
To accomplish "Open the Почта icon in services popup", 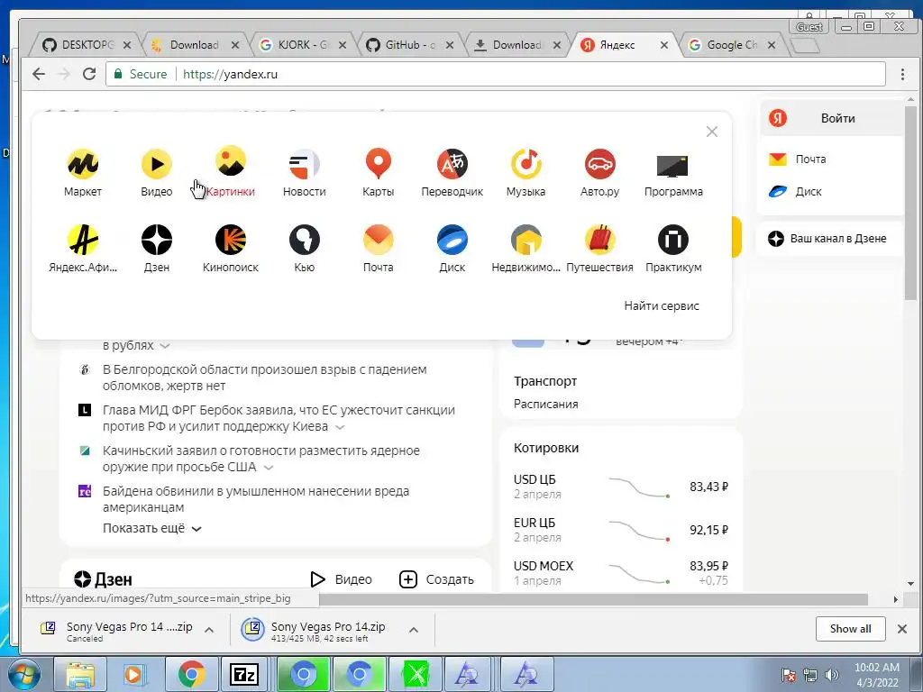I will click(x=378, y=240).
